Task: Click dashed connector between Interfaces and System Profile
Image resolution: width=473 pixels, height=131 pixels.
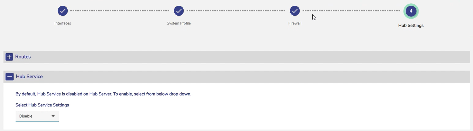Action: [120, 11]
